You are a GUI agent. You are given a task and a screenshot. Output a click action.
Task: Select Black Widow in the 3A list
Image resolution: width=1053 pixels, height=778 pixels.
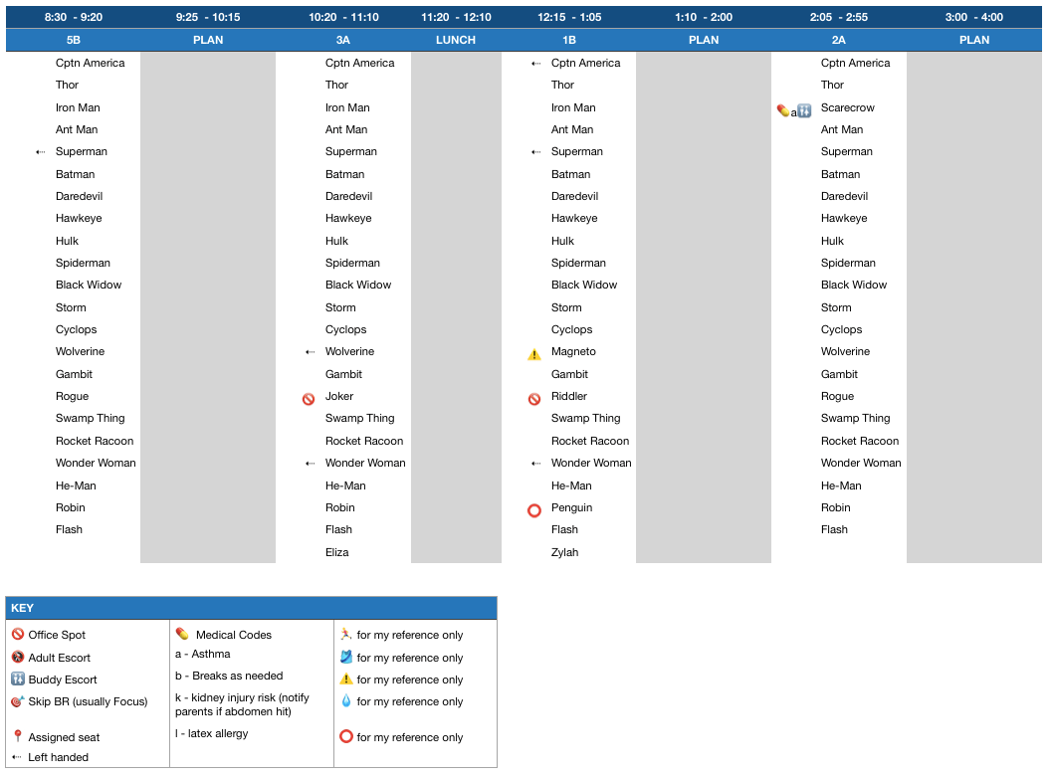click(358, 285)
